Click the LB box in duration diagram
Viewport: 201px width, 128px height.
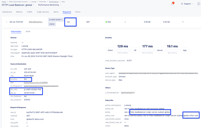135,50
